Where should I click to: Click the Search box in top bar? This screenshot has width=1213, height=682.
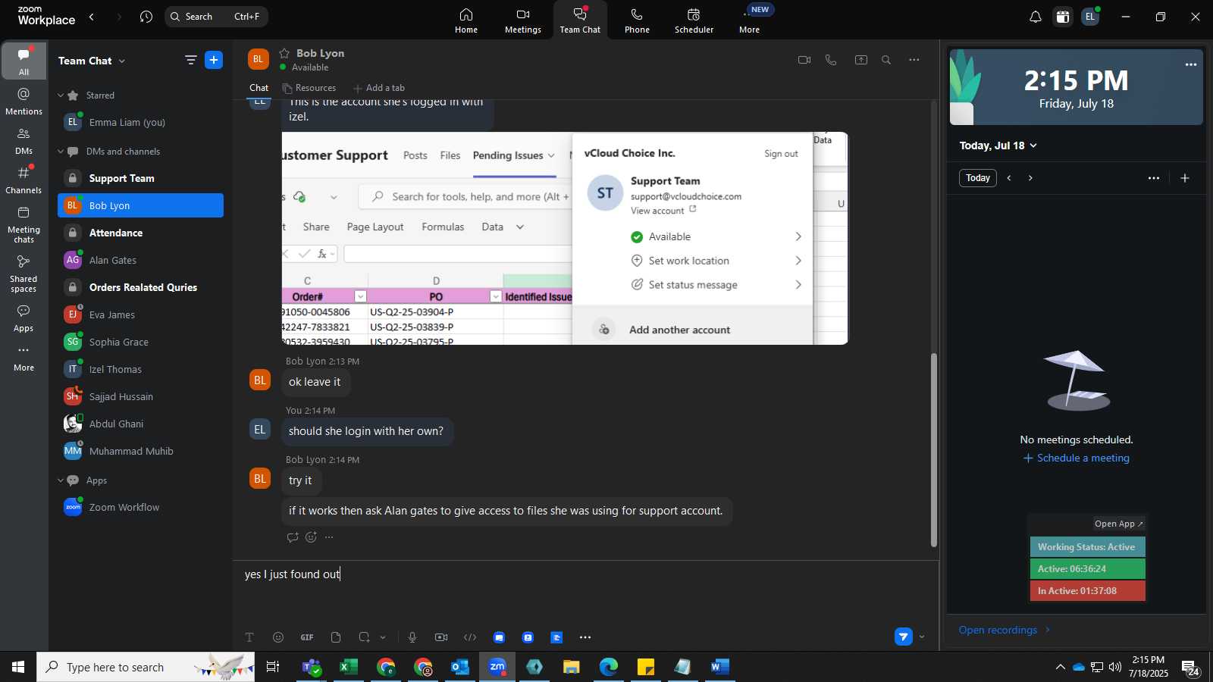coord(216,17)
